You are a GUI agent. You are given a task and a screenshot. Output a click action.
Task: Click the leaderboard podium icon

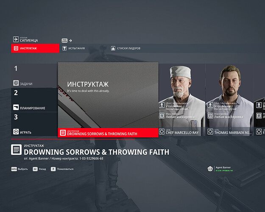[x=113, y=48]
